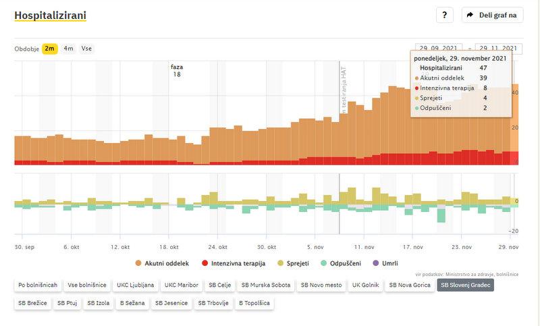The height and width of the screenshot is (326, 540).
Task: Toggle Umrli legend entry
Action: pos(385,263)
